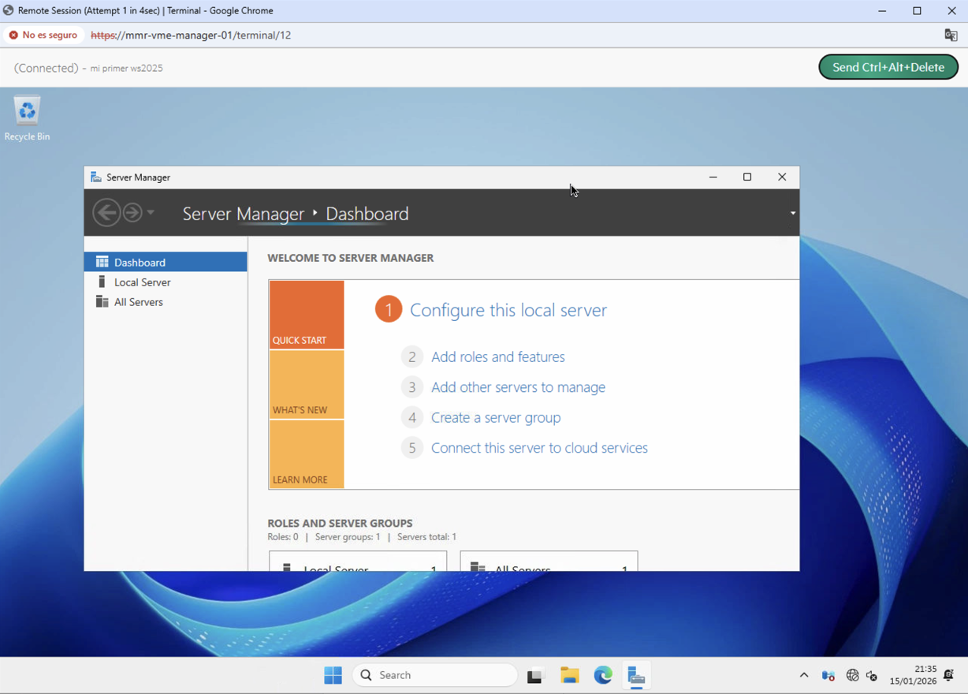The image size is (968, 694).
Task: Click the translate icon in Chrome's address bar
Action: [x=949, y=35]
